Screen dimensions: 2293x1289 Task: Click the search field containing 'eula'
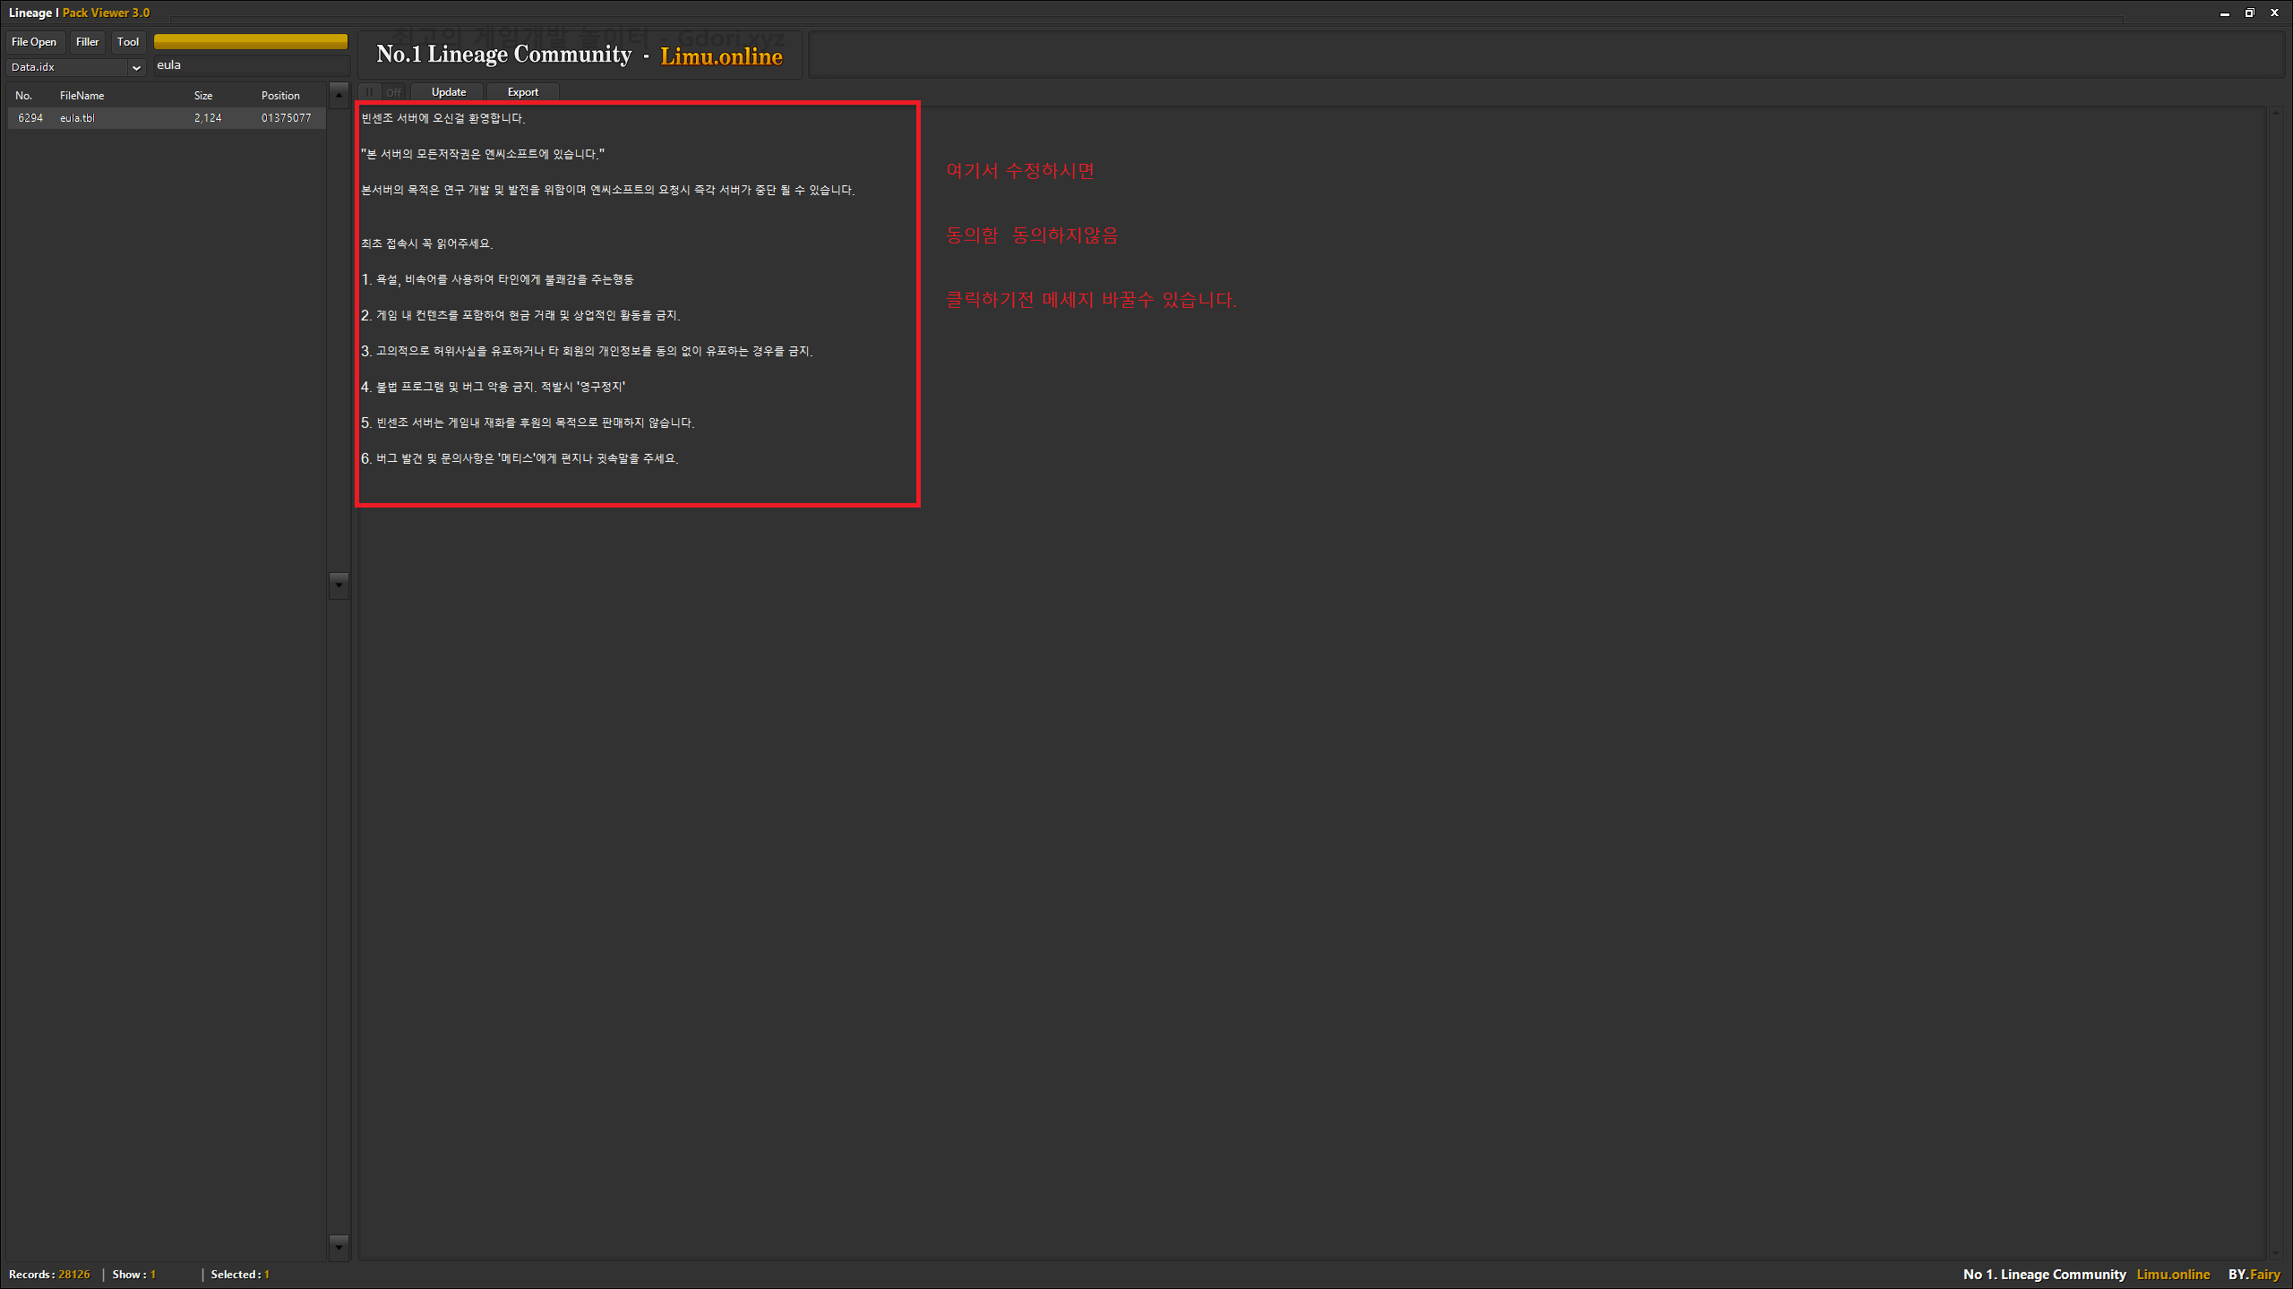251,65
